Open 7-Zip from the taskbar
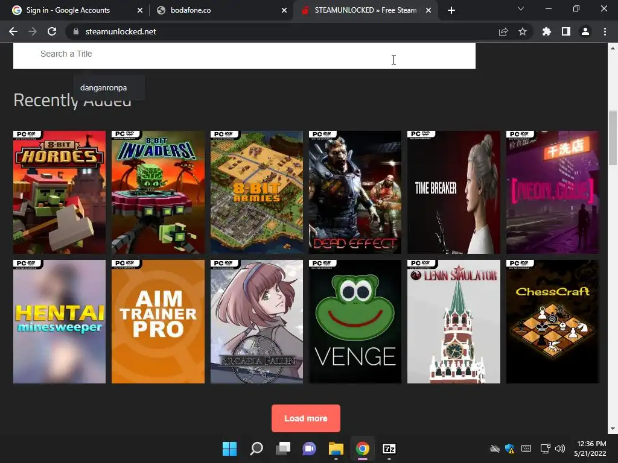Image resolution: width=618 pixels, height=463 pixels. tap(389, 449)
